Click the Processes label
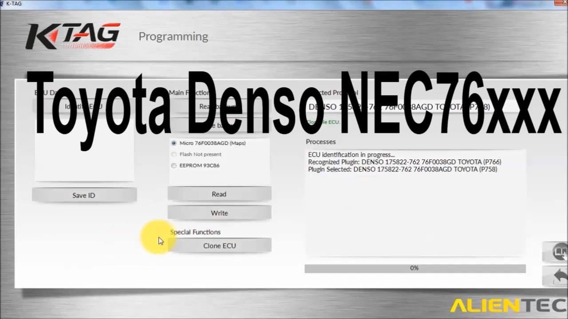 (321, 142)
